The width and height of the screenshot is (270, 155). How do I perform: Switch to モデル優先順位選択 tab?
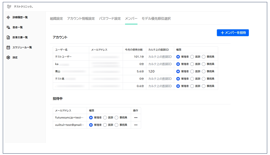coord(156,19)
